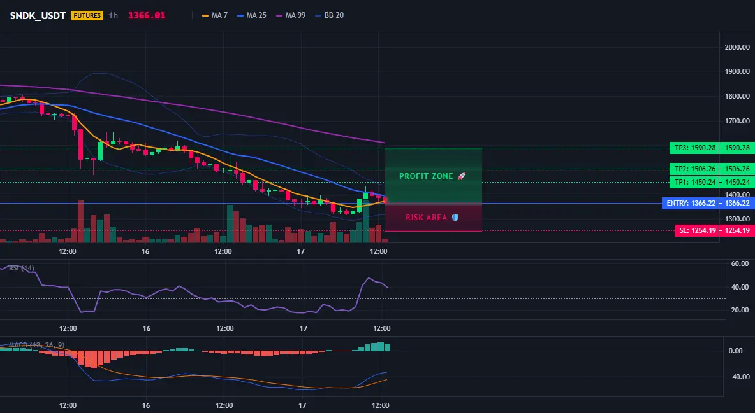Image resolution: width=755 pixels, height=413 pixels.
Task: Click 1300.00 on the price axis
Action: (737, 220)
